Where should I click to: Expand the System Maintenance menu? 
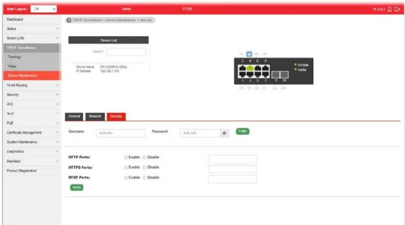(x=32, y=142)
